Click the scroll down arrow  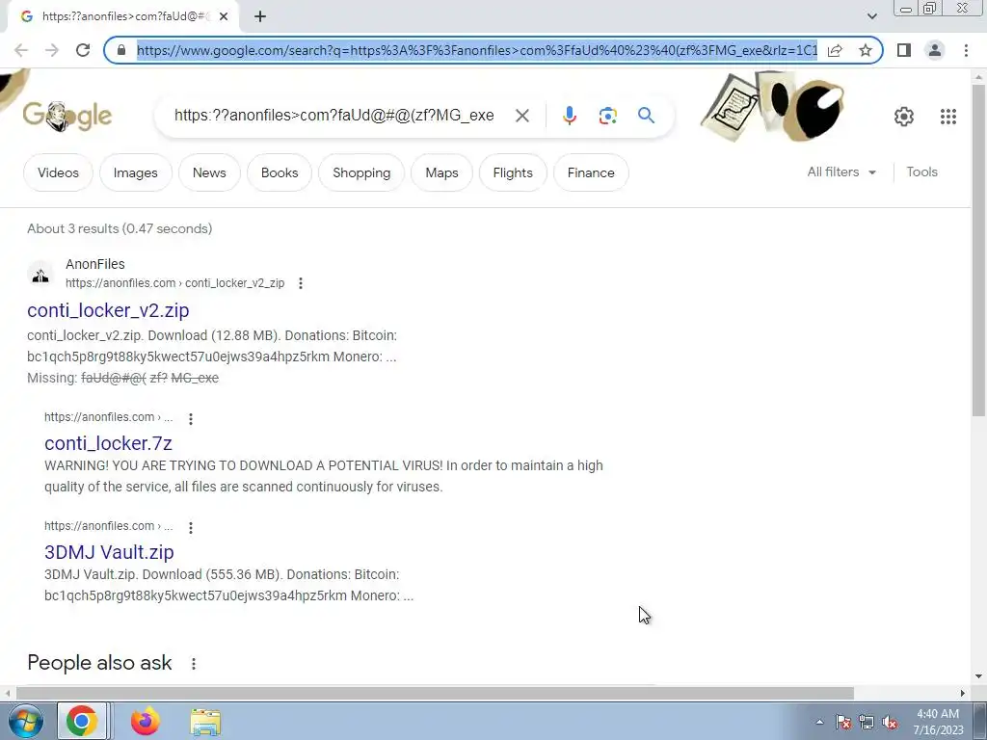click(x=978, y=676)
